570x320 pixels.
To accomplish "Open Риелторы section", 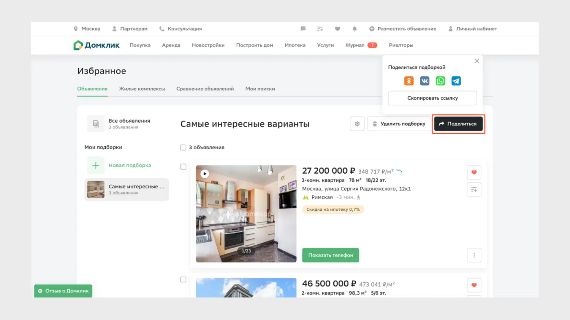I will 401,45.
